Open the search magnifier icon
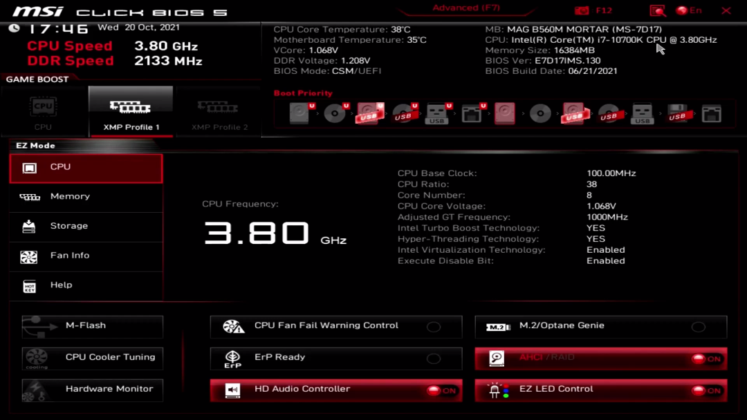Screen dimensions: 747x420 pyautogui.click(x=657, y=11)
